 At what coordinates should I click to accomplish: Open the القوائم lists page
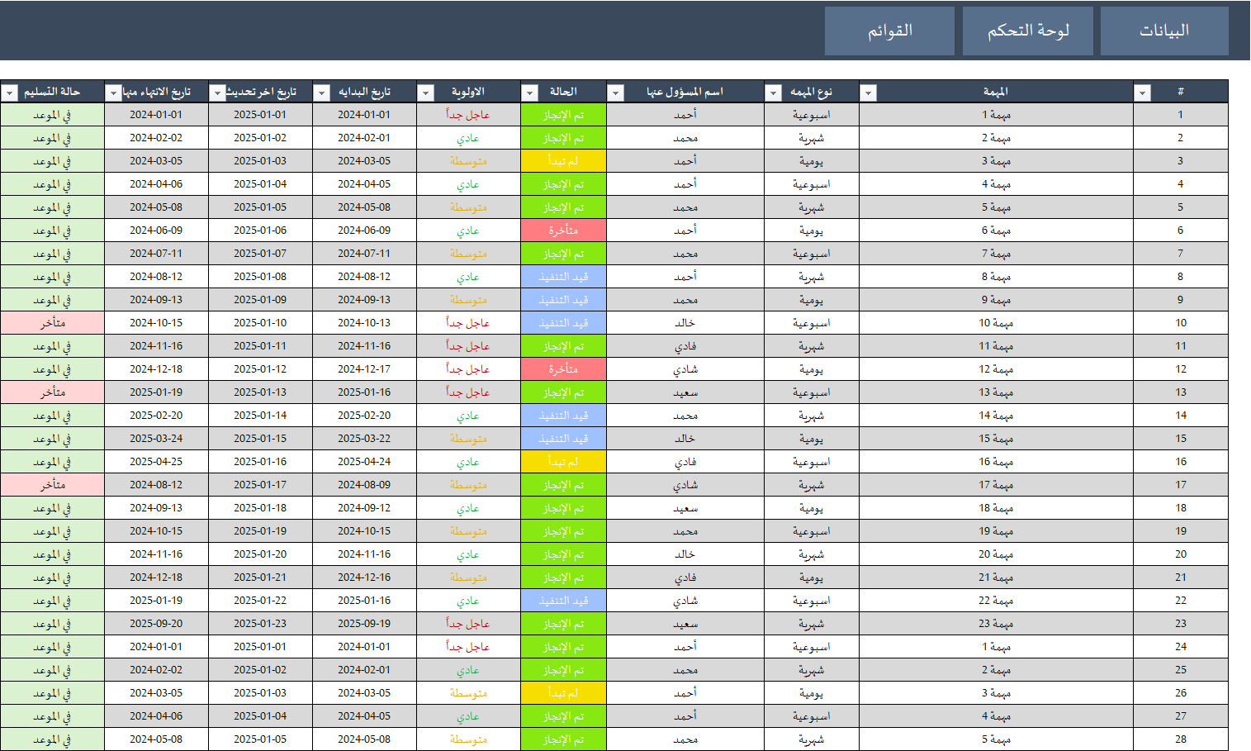[889, 31]
